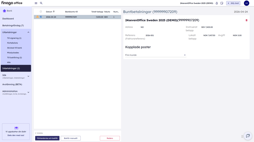Image resolution: width=254 pixels, height=142 pixels.
Task: Click account number 99999907209 in row
Action: [x=71, y=17]
